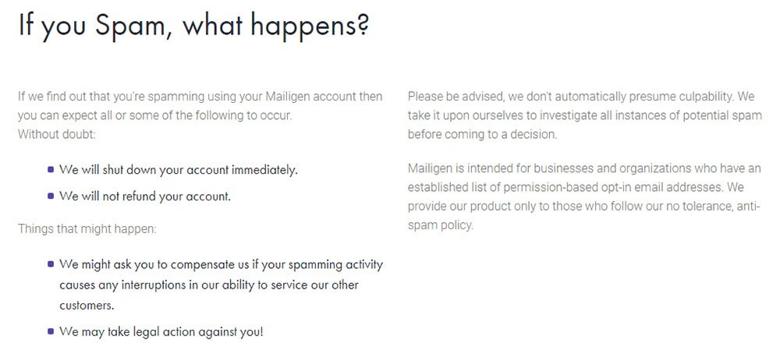This screenshot has height=354, width=780.
Task: Click paragraph starting 'Please be advised'
Action: [x=584, y=115]
